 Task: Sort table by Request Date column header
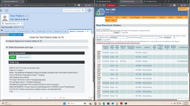point(106,47)
